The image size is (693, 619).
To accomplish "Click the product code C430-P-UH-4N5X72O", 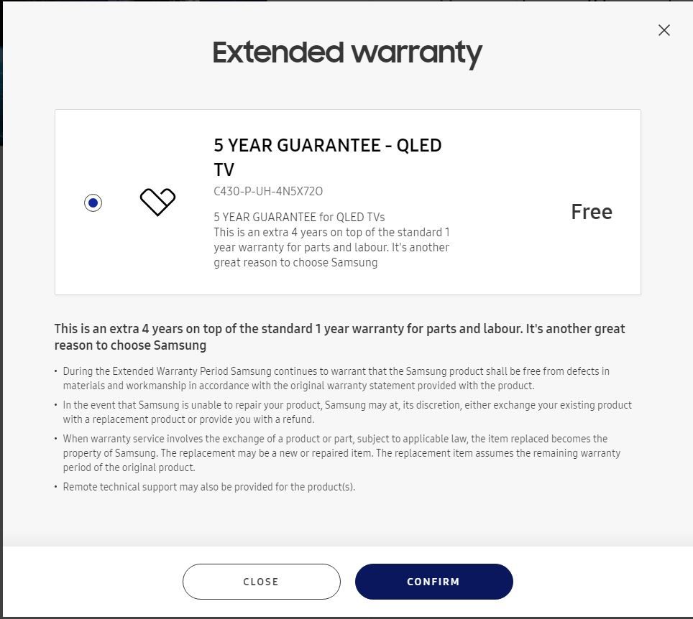I will click(x=268, y=191).
